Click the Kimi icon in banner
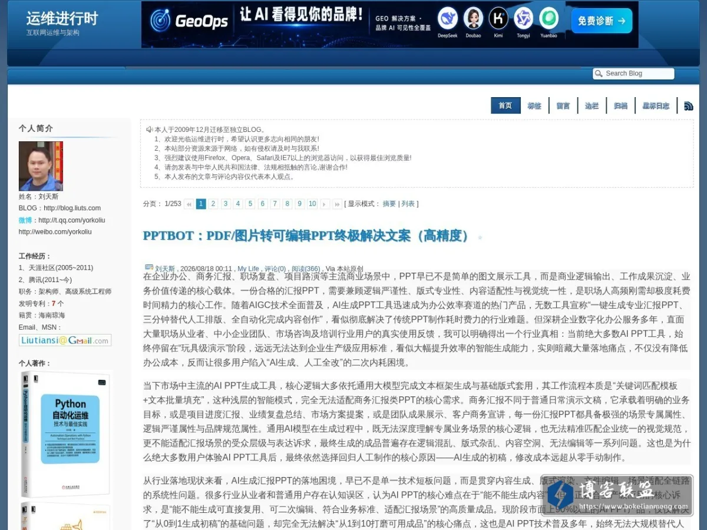 point(498,19)
